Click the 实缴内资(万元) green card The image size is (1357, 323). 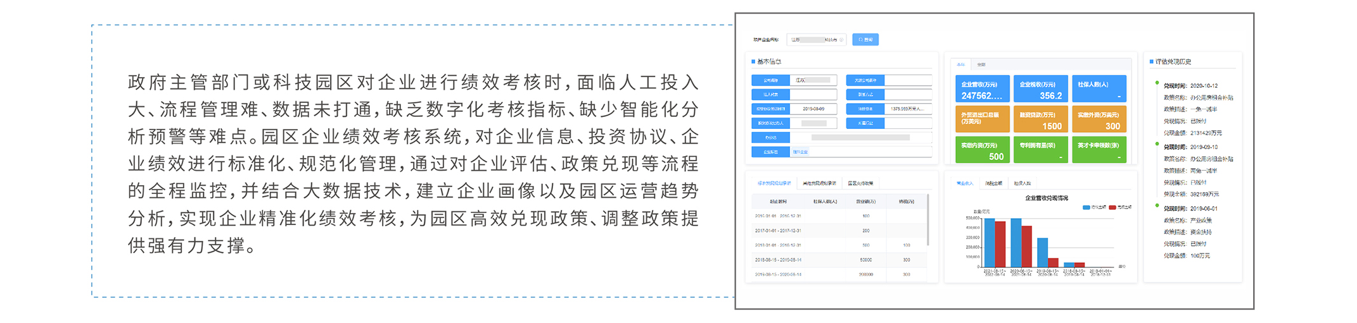(x=982, y=150)
